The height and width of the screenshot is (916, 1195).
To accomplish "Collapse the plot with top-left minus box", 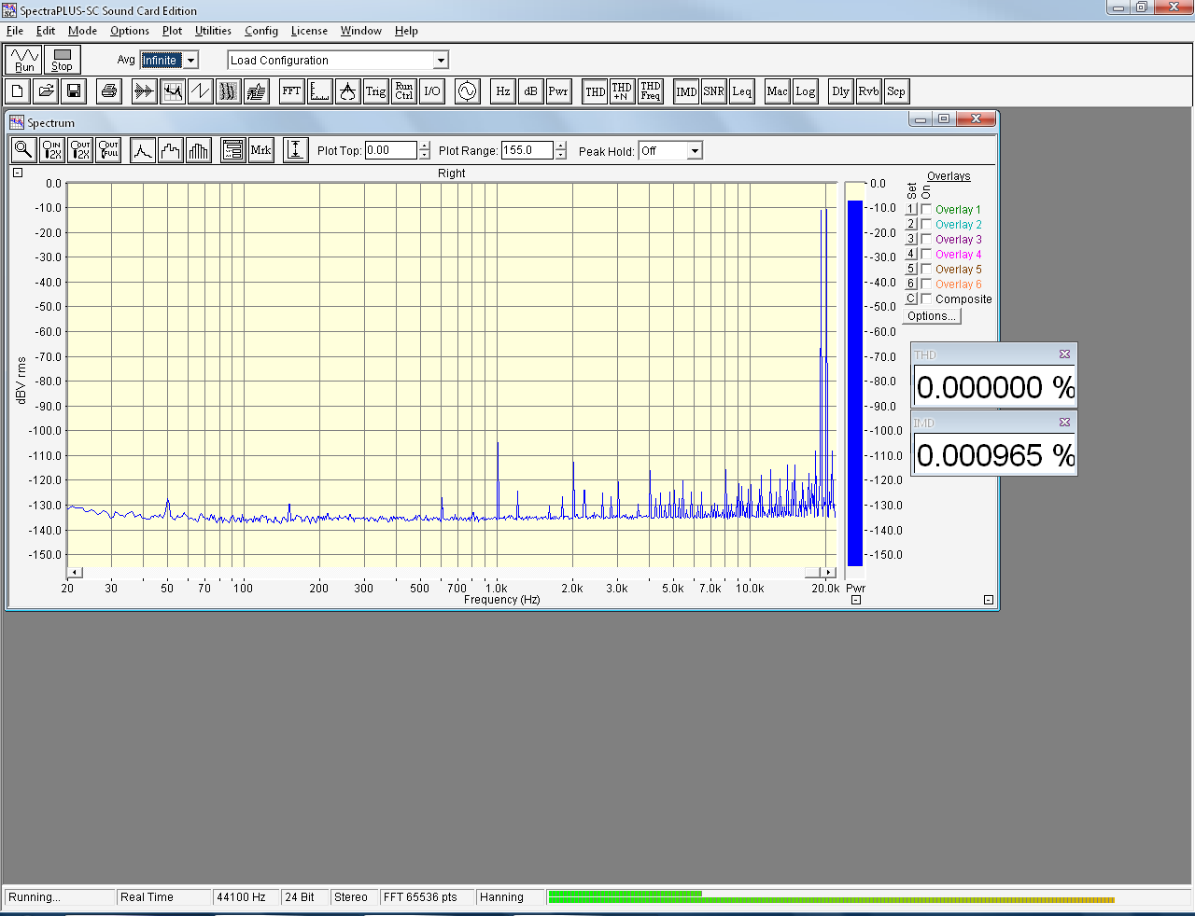I will click(x=17, y=173).
